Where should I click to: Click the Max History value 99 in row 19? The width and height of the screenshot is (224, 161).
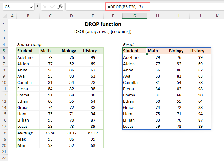93,139
